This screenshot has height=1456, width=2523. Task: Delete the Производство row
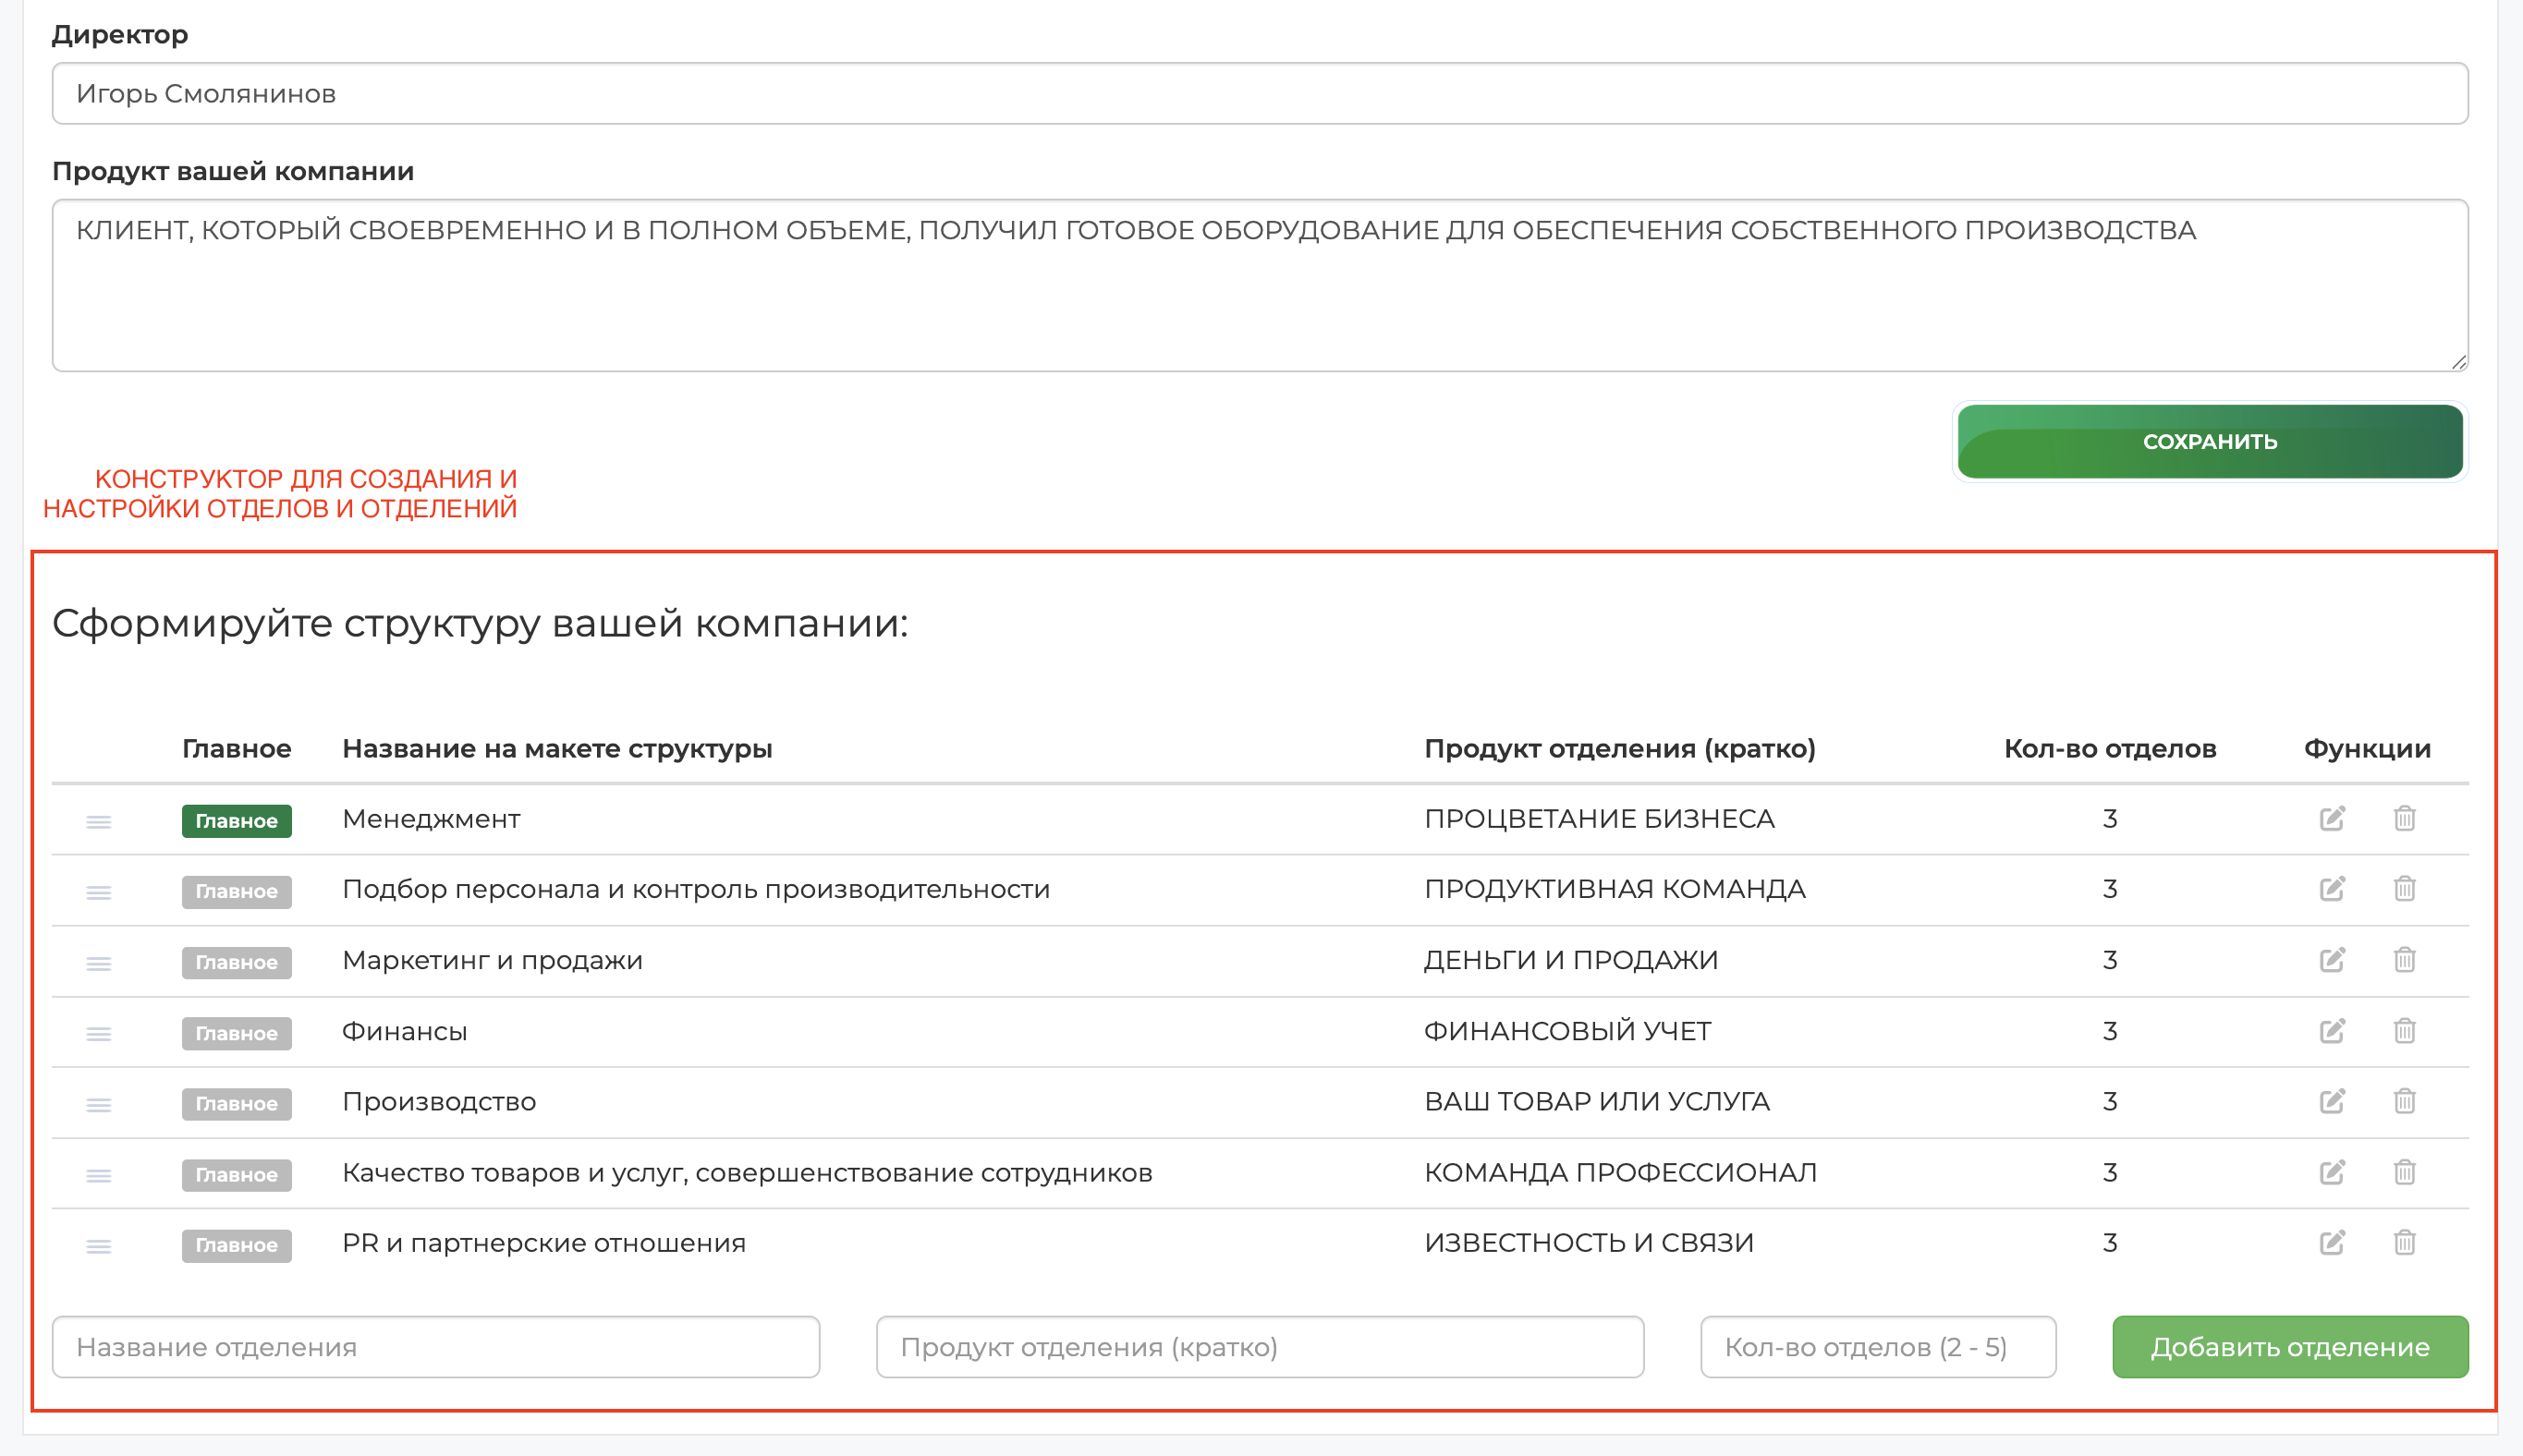point(2405,1101)
